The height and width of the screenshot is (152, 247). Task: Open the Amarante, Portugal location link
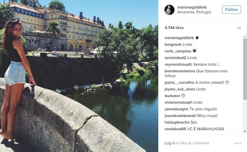(194, 12)
